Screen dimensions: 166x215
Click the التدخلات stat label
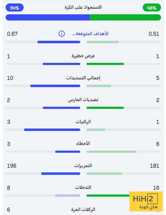tap(83, 187)
